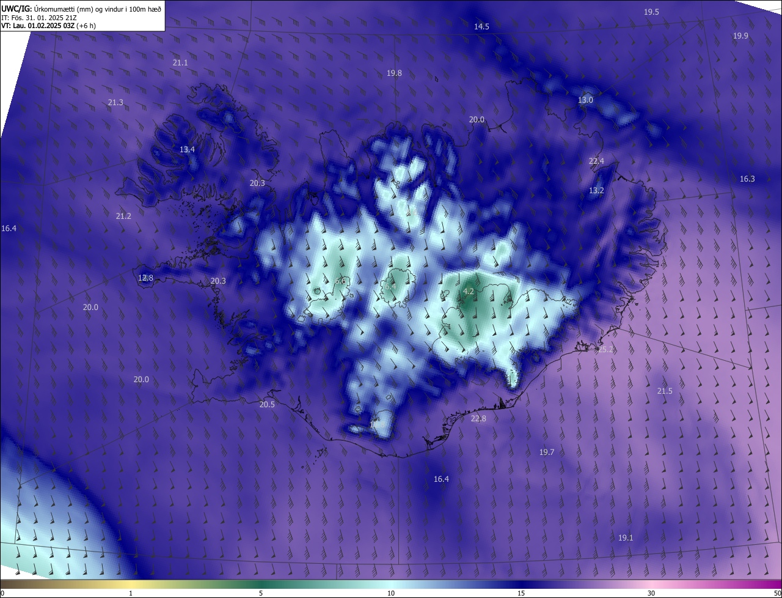Screen dimensions: 782x598
Task: Click the 21.1 value label
Action: click(x=180, y=63)
